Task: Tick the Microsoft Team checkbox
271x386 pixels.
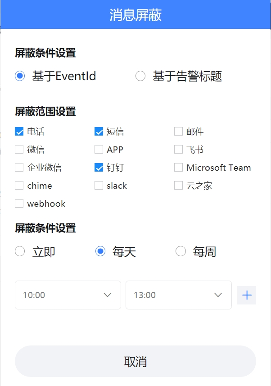Action: pos(178,168)
